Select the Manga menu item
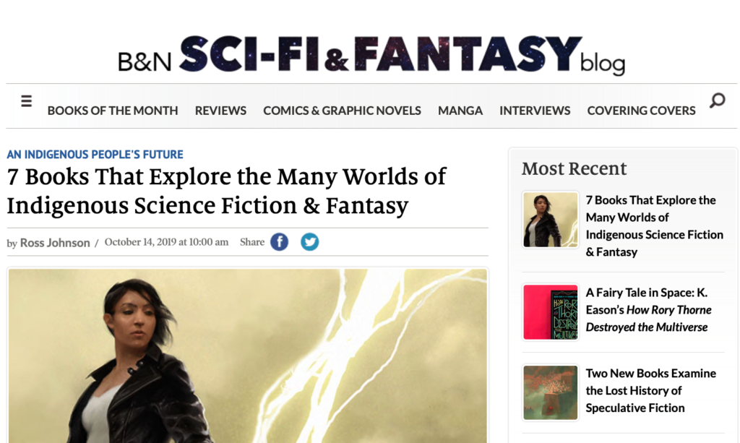740x443 pixels. click(460, 111)
